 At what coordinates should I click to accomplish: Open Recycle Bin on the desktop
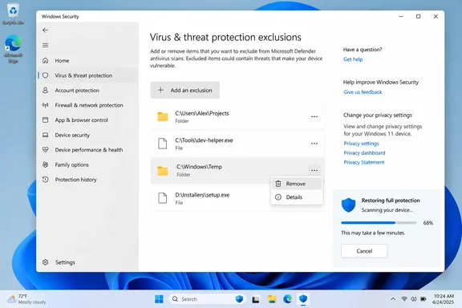click(x=14, y=14)
